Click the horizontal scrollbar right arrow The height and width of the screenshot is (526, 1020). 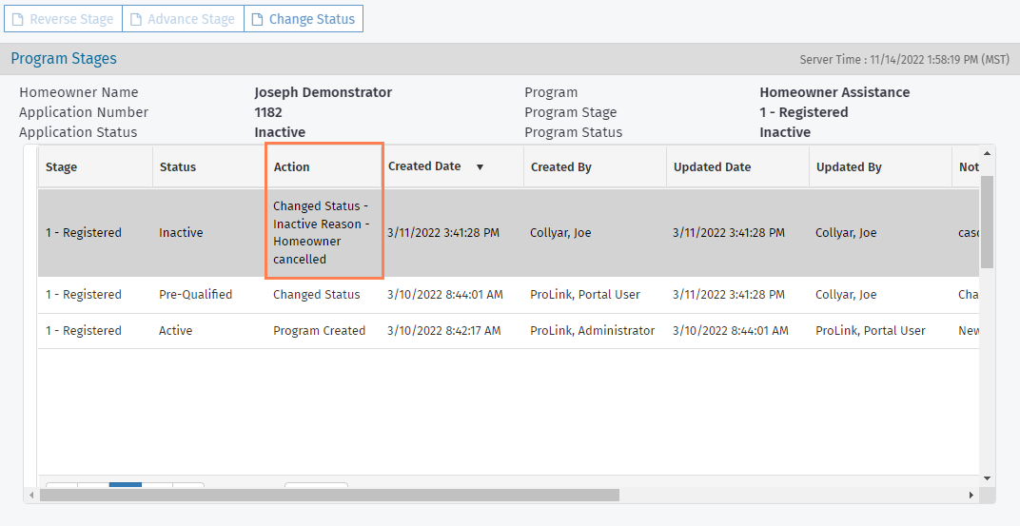[x=971, y=496]
